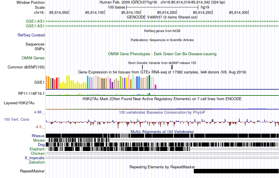This screenshot has width=279, height=178.
Task: Click the H3K27Ac Mark track title
Action: point(162,99)
